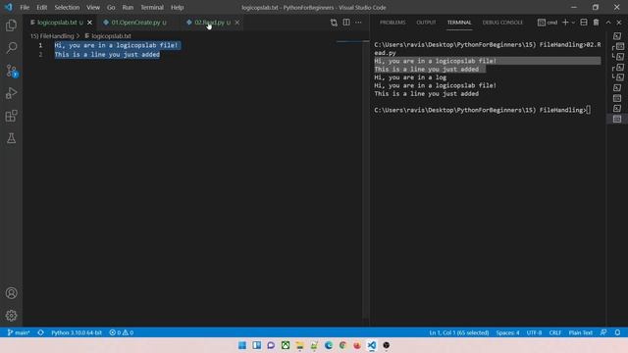Open the Go menu
This screenshot has width=628, height=353.
[111, 7]
